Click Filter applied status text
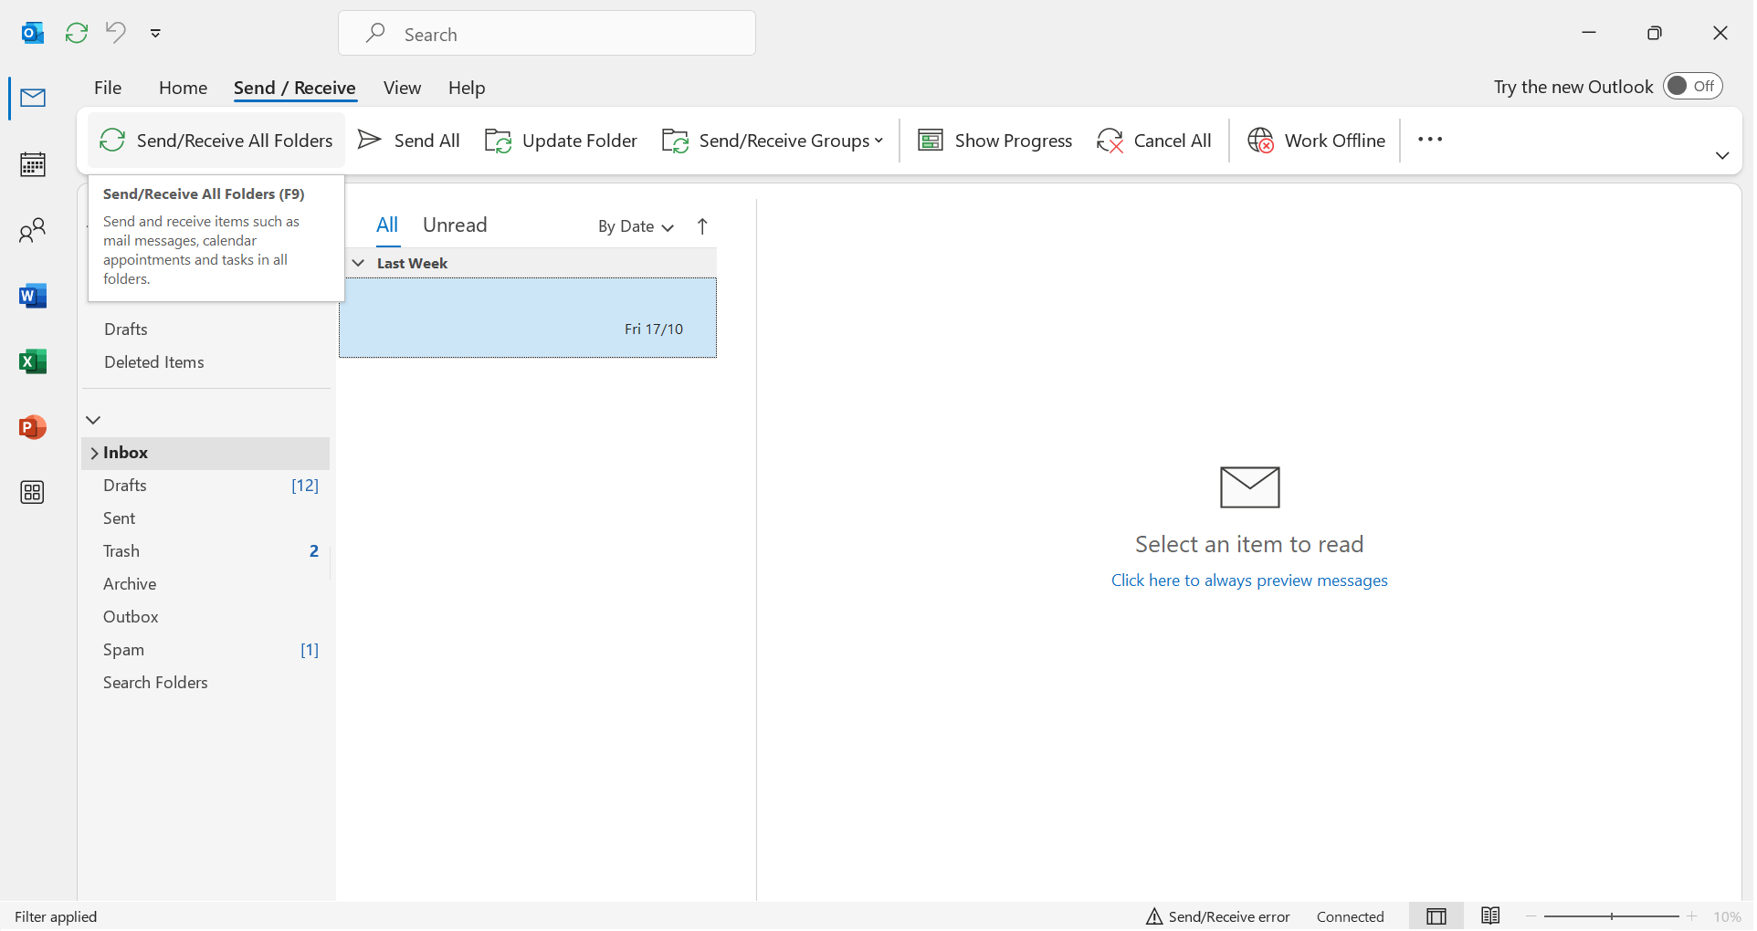The image size is (1757, 931). pos(56,916)
